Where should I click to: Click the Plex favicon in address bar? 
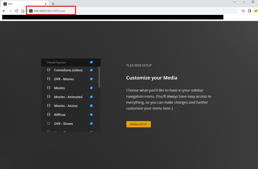(31, 11)
